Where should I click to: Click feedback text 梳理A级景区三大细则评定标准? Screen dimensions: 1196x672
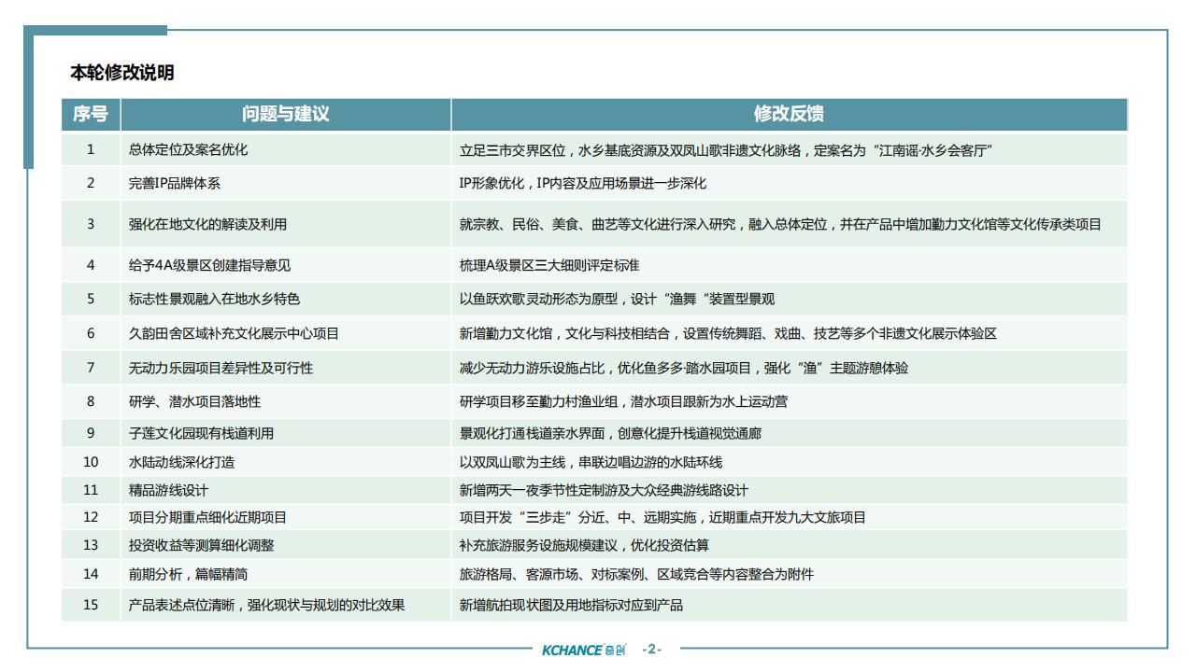tap(549, 265)
